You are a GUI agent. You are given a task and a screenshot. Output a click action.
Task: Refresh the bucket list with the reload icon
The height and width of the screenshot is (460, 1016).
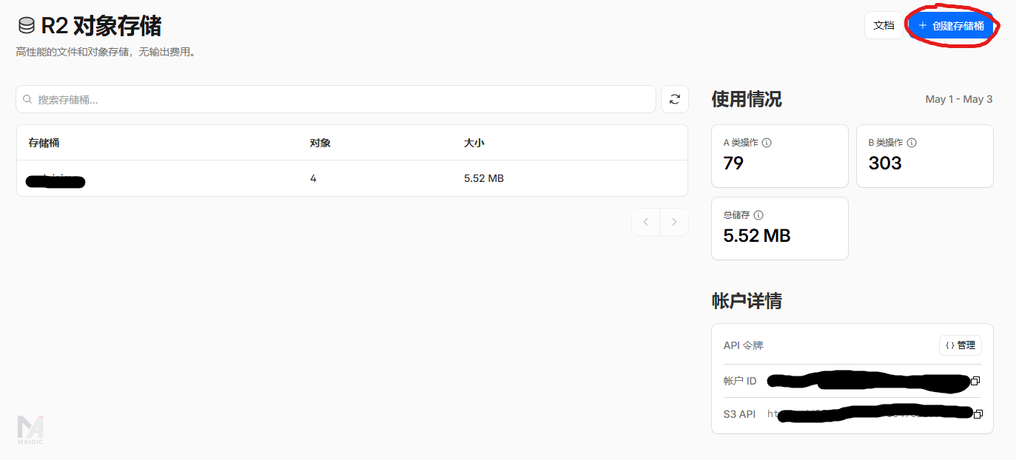(675, 99)
